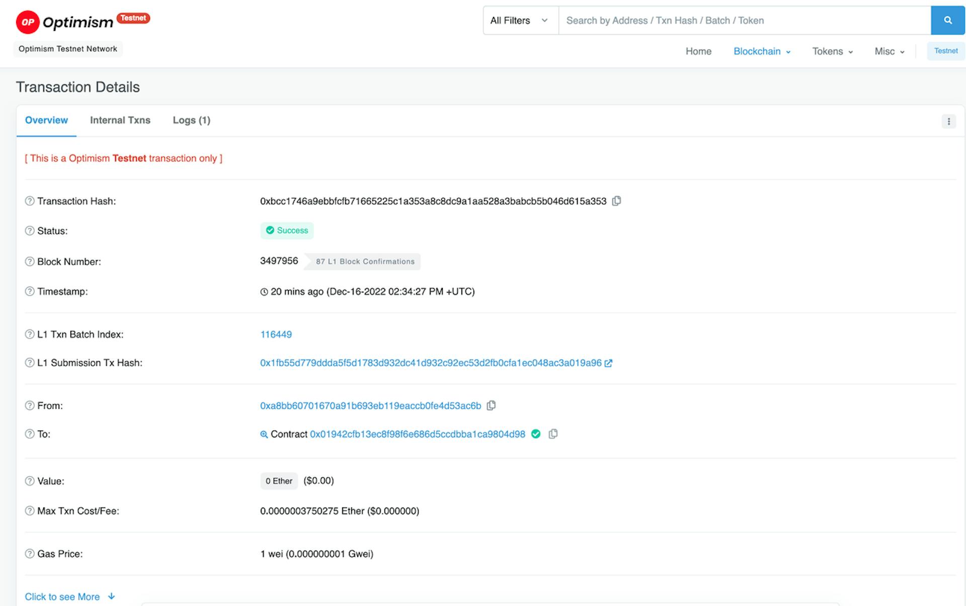966x606 pixels.
Task: Click the Optimism OP logo
Action: (28, 22)
